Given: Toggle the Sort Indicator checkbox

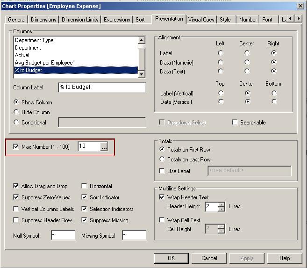Looking at the screenshot, I should pos(84,197).
